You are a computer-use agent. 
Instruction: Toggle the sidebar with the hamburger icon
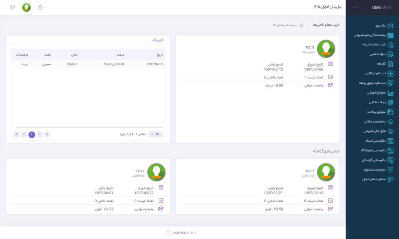pos(355,8)
